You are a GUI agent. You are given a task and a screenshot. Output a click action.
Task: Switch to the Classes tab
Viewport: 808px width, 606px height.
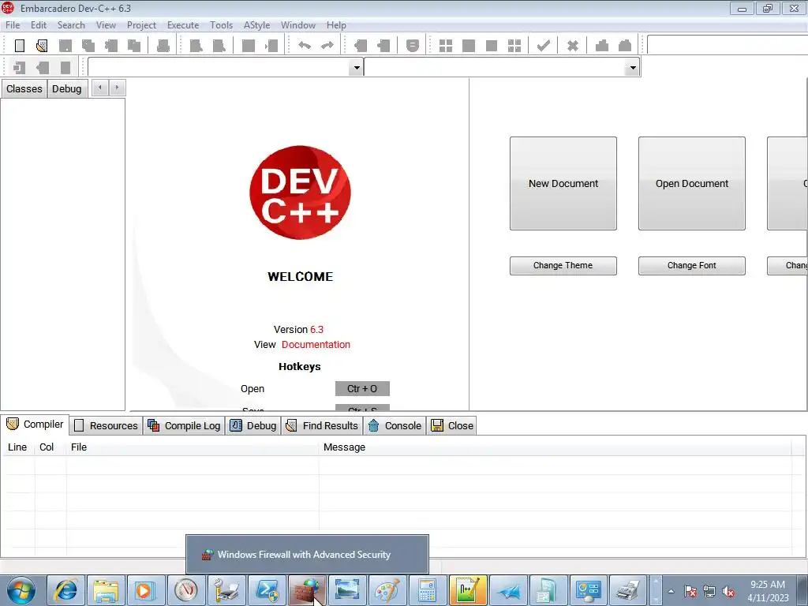pos(24,88)
